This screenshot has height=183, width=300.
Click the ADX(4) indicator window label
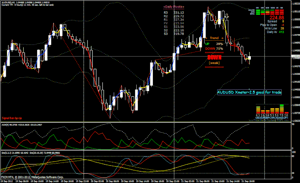click(x=22, y=125)
